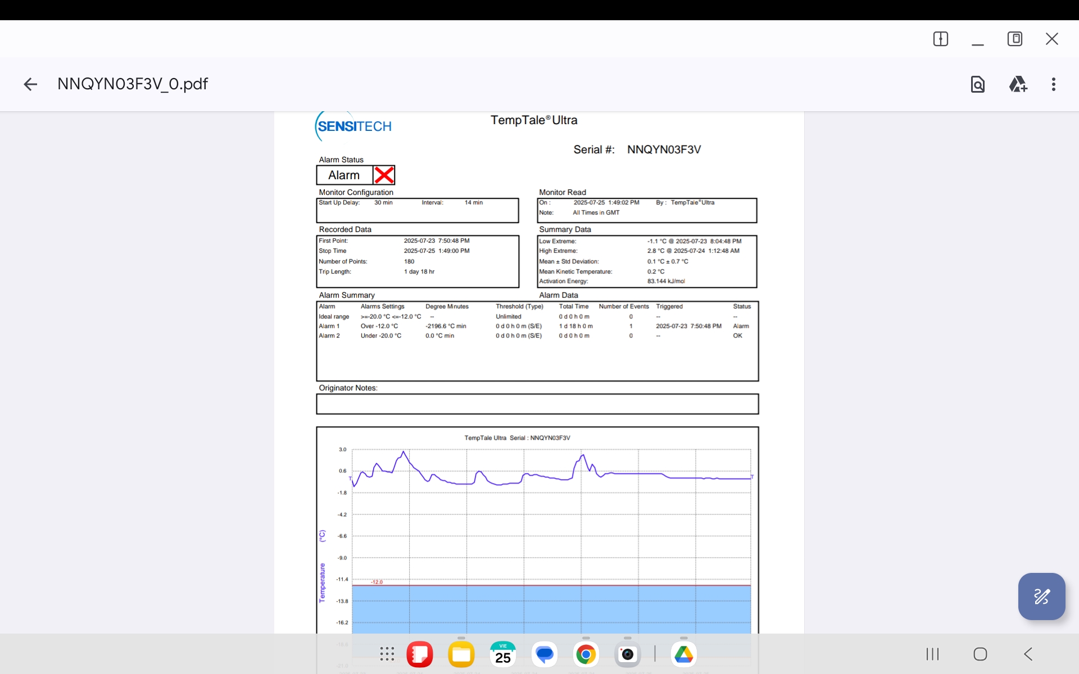Open the apps drawer grid icon

[x=387, y=654]
